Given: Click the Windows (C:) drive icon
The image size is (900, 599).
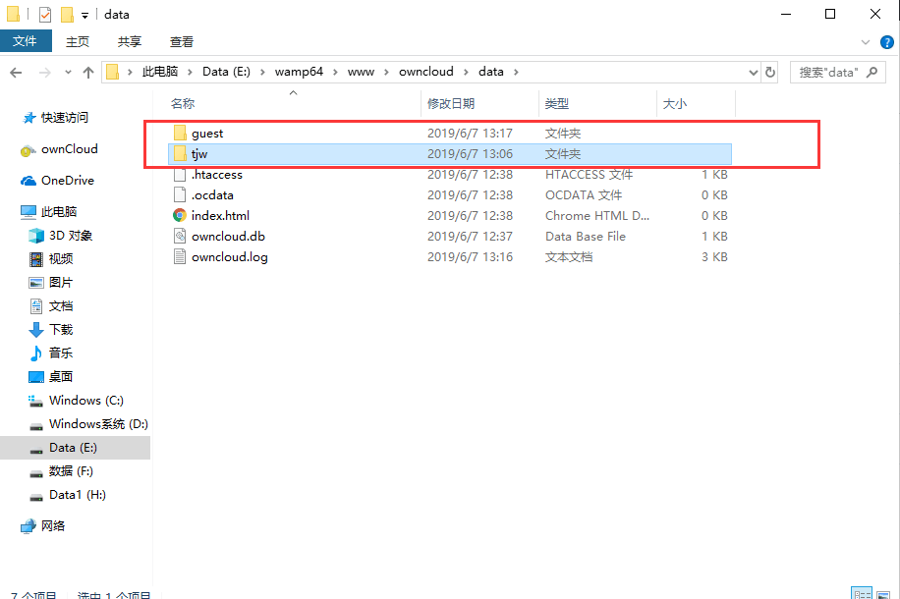Looking at the screenshot, I should pyautogui.click(x=36, y=401).
